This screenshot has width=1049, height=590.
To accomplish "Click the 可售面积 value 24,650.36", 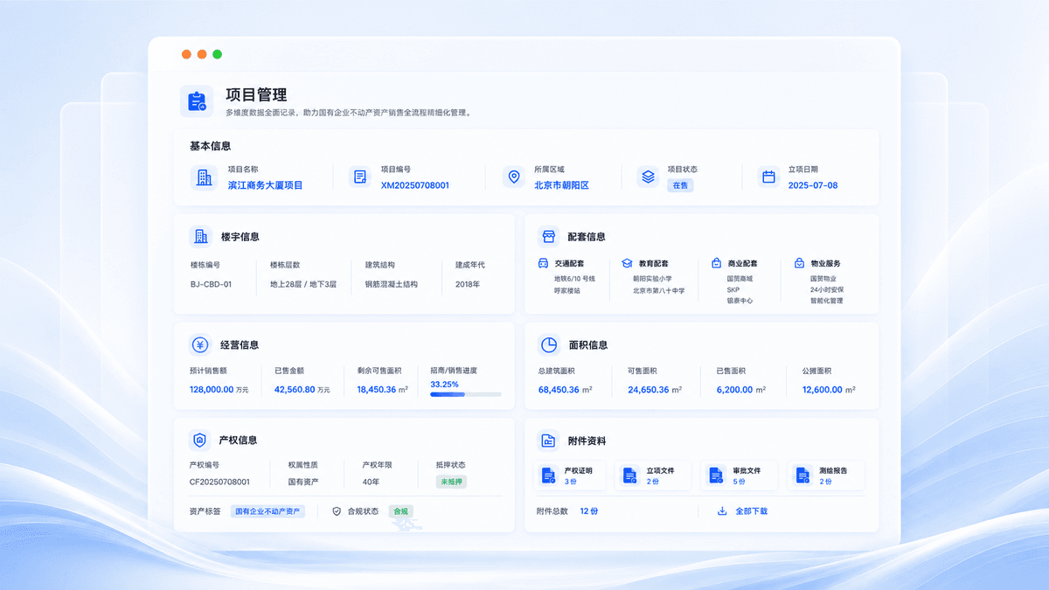I will pos(649,390).
